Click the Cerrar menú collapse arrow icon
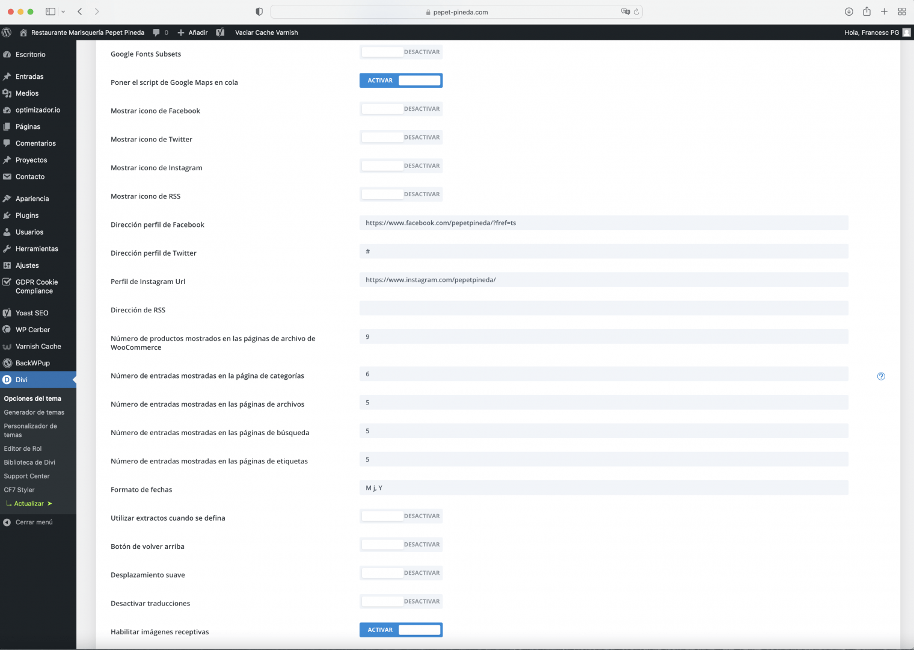914x650 pixels. tap(7, 522)
